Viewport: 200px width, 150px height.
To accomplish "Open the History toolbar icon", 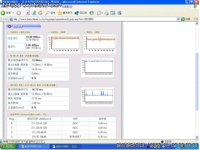I will 92,13.
